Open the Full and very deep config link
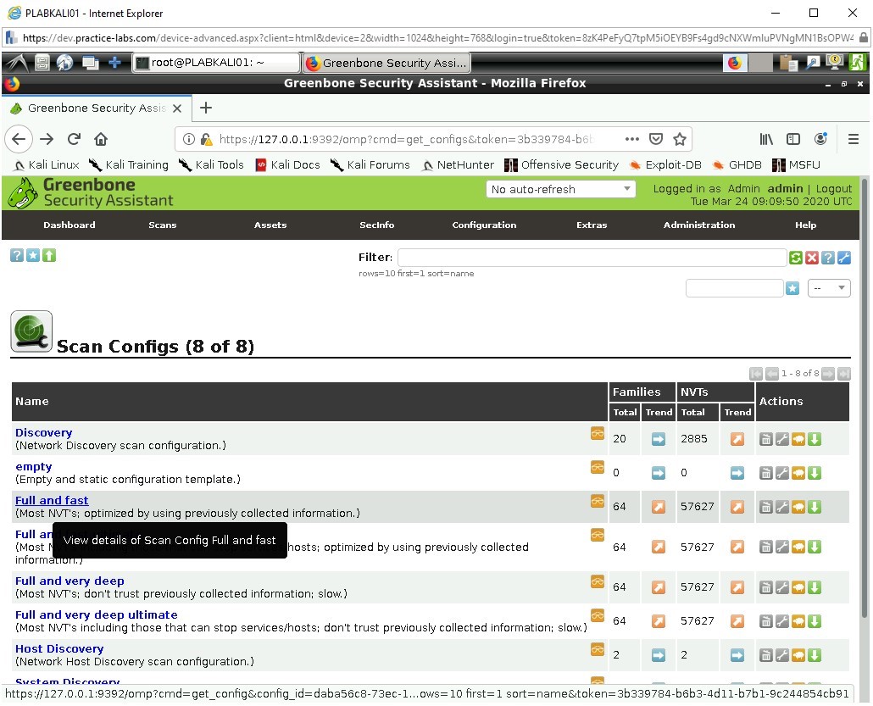Image resolution: width=873 pixels, height=706 pixels. pyautogui.click(x=70, y=581)
